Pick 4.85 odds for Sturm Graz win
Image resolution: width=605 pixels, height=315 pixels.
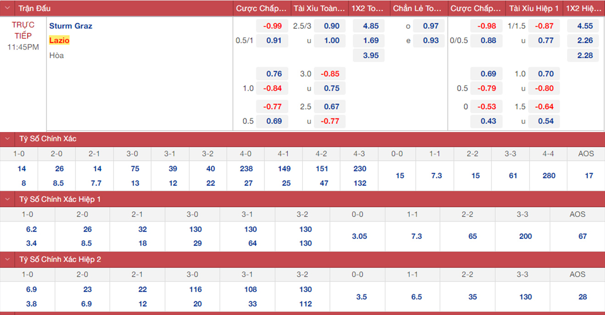370,26
